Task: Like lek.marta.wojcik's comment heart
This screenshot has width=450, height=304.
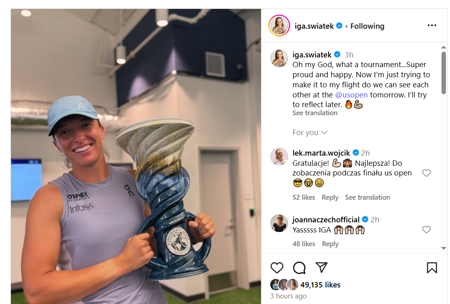Action: (x=427, y=173)
